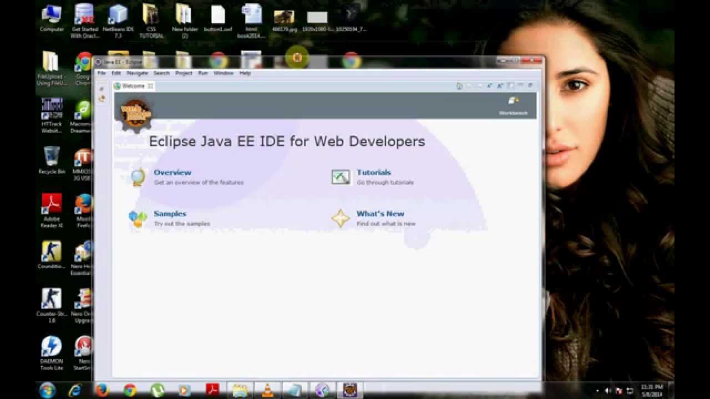
Task: Click the Tutorials link
Action: pos(374,172)
